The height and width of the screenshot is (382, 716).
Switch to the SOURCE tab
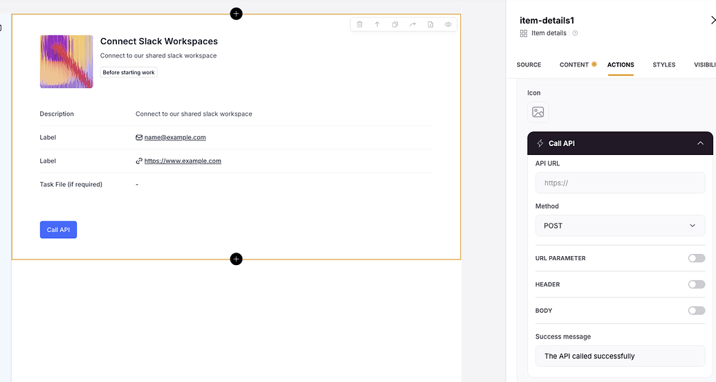pyautogui.click(x=529, y=65)
